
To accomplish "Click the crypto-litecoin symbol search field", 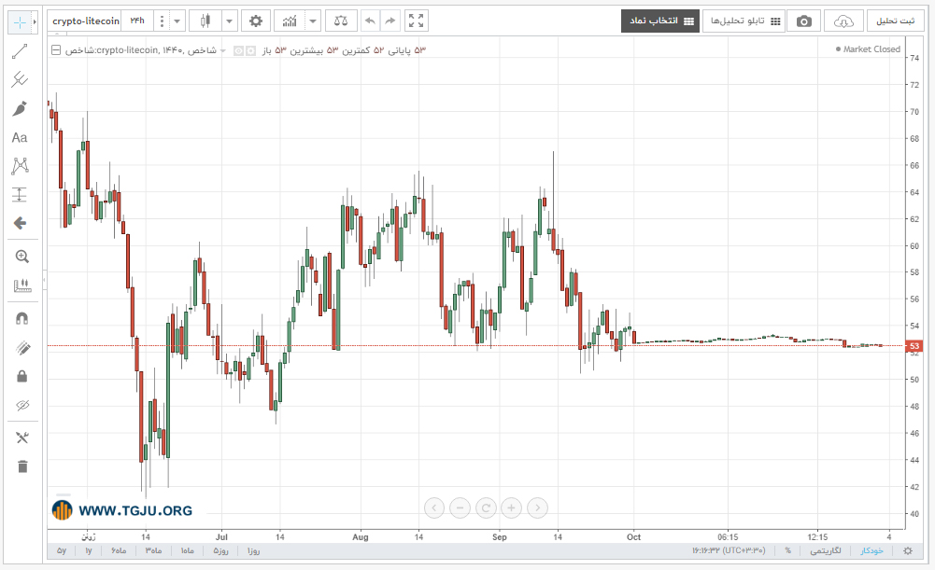I will 85,21.
